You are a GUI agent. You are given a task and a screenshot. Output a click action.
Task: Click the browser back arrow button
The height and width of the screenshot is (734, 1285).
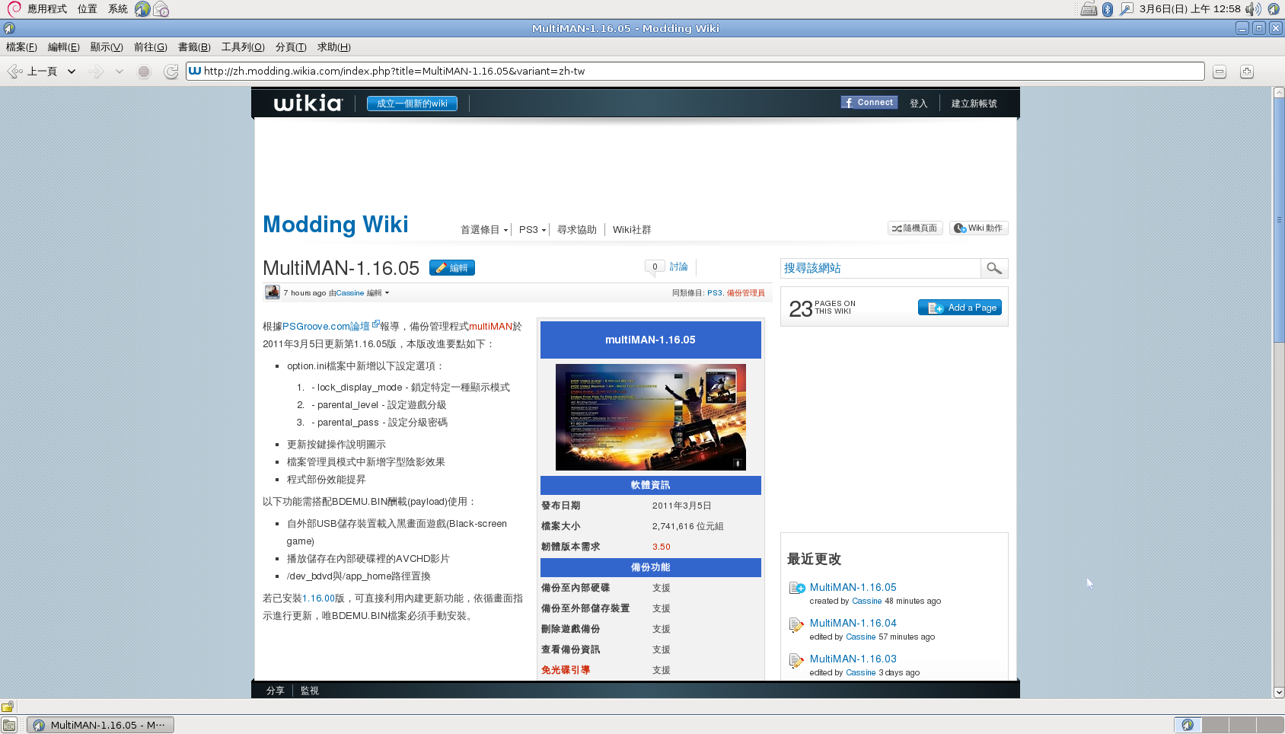tap(14, 72)
